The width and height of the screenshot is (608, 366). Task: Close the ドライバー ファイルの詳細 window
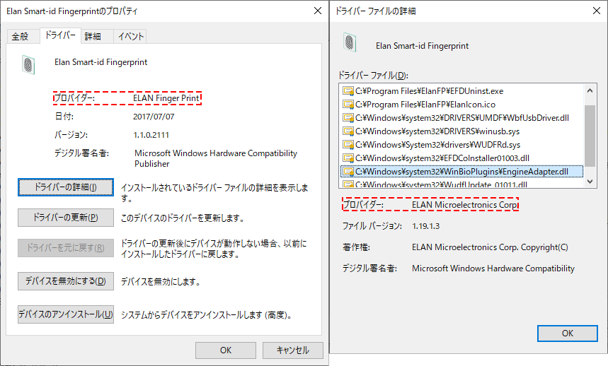point(597,11)
